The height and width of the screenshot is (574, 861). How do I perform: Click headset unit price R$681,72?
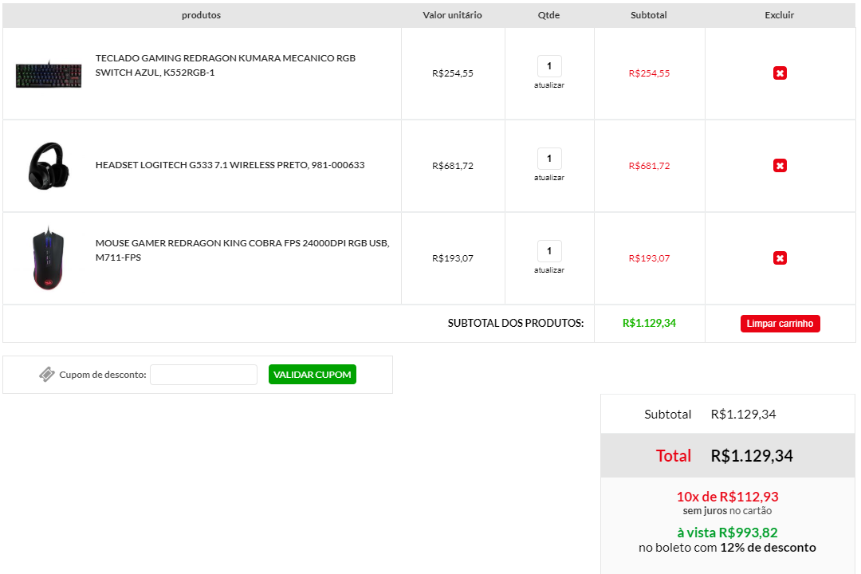[453, 165]
